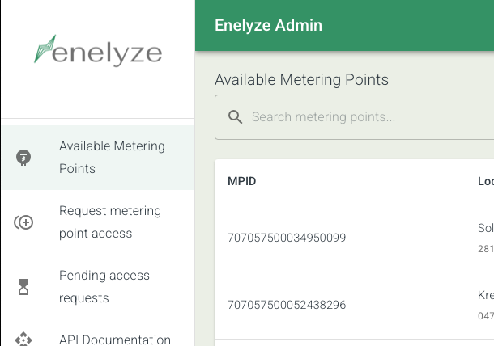Screen dimensions: 494x346
Task: Click the location cell starting with Sol
Action: [x=486, y=238]
